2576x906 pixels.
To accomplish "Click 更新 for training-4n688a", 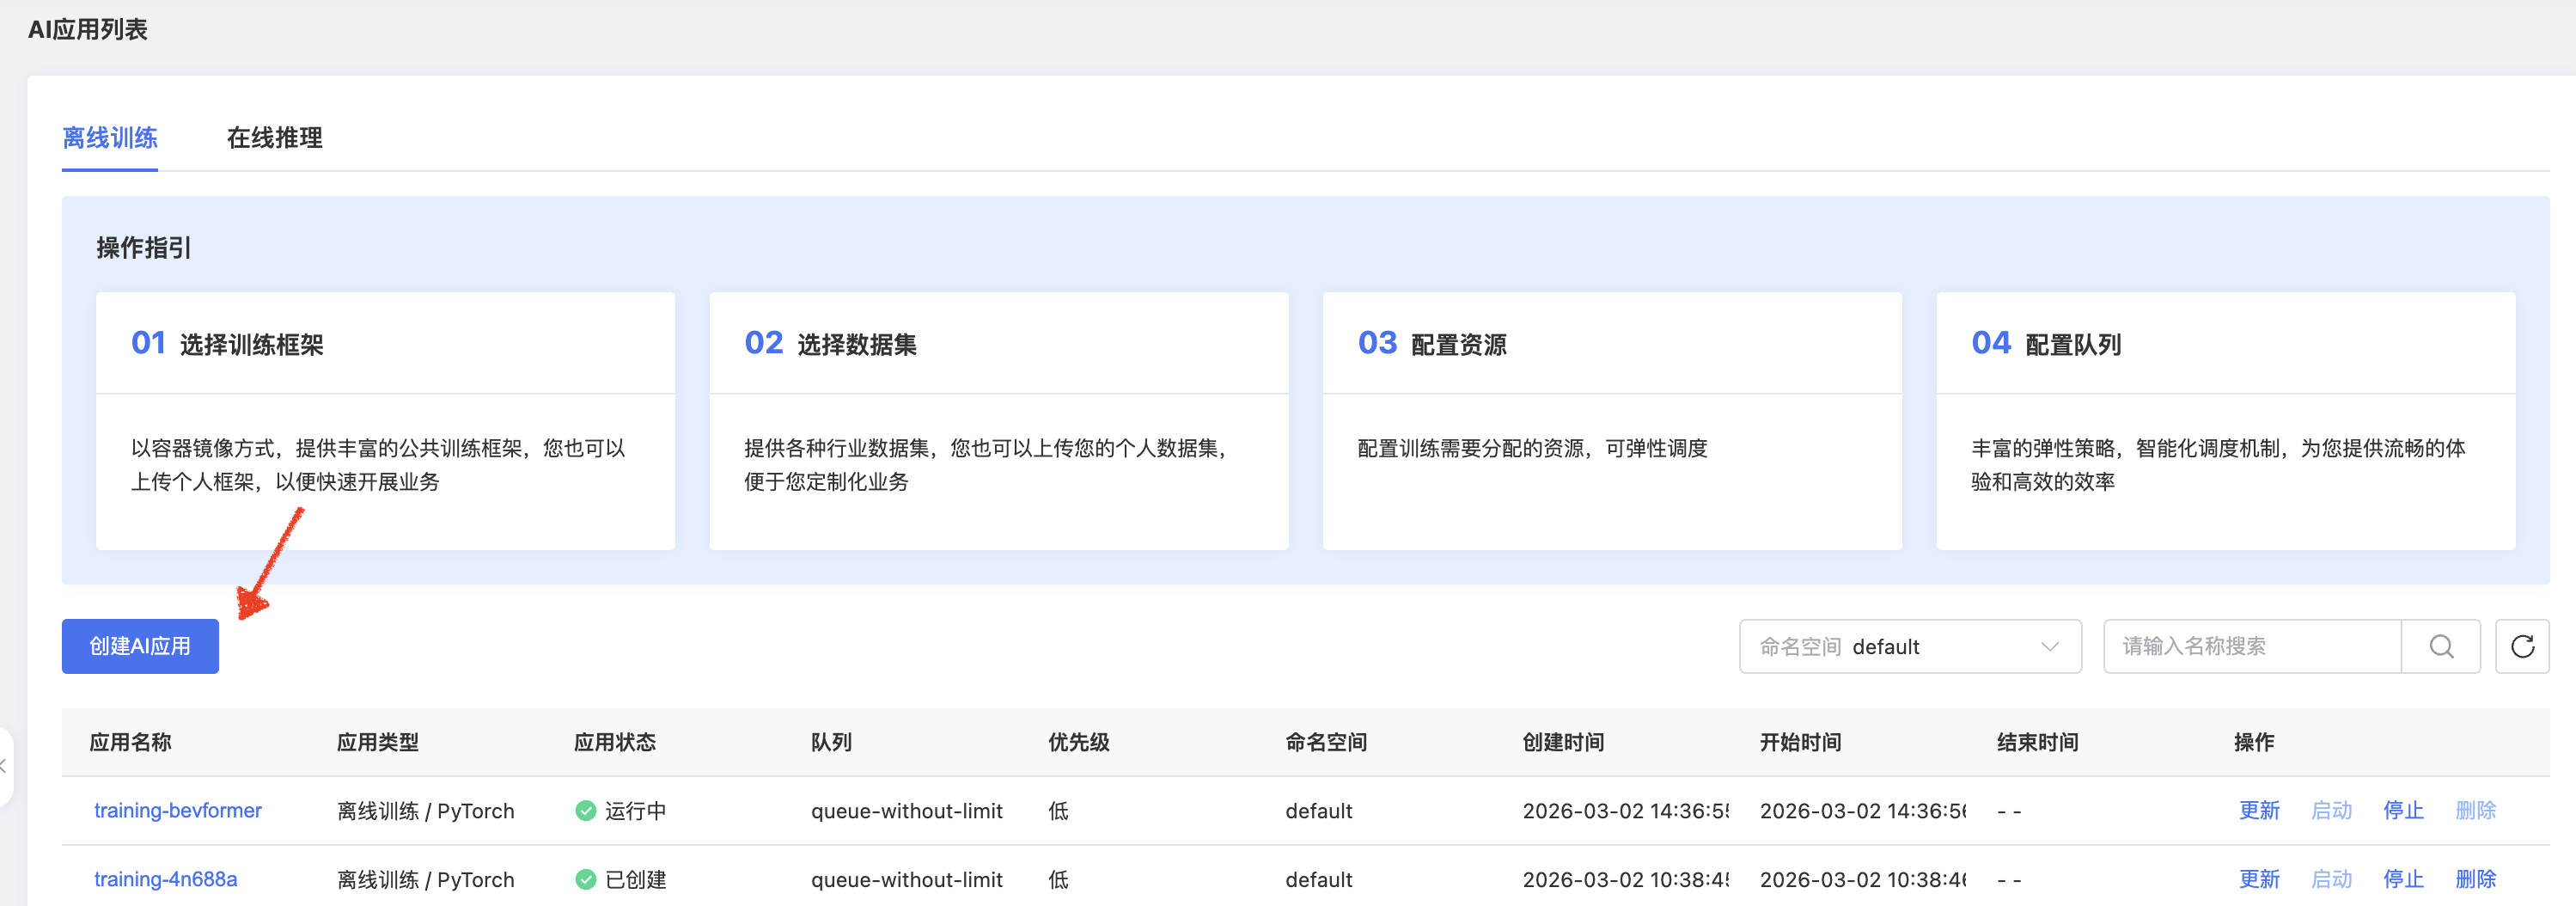I will 2259,880.
